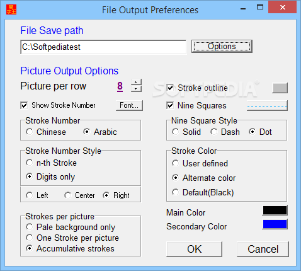Decrease Picture per row with down arrow
This screenshot has height=271, width=301.
pos(136,89)
